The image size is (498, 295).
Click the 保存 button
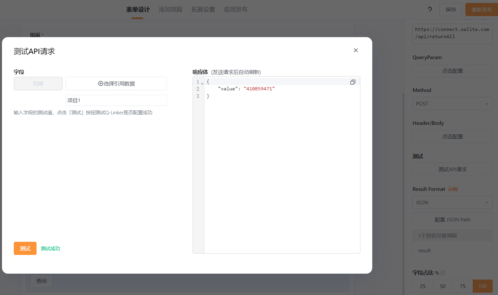point(451,10)
